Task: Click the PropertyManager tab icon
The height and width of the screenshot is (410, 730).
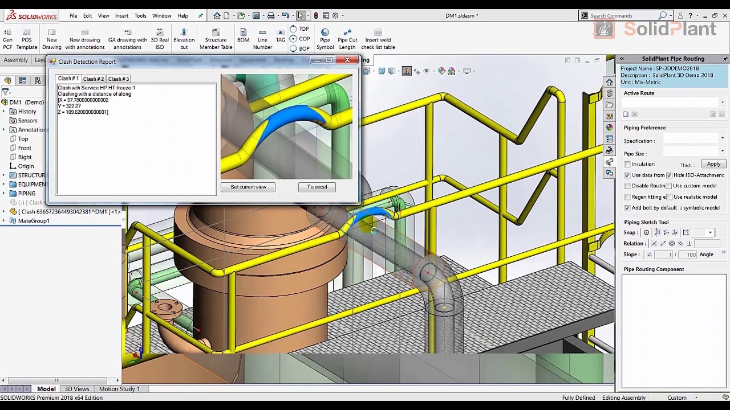Action: tap(23, 80)
